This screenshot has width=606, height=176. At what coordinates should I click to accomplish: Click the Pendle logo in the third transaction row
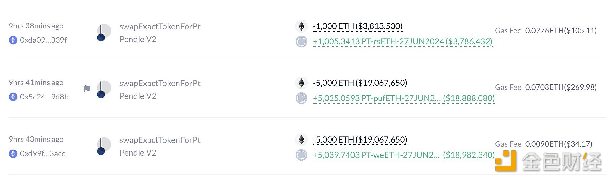point(104,146)
